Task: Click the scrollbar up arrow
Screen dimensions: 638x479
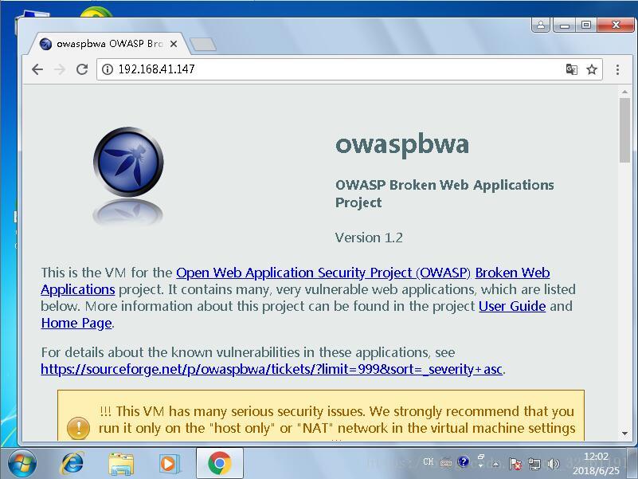Action: pyautogui.click(x=624, y=92)
